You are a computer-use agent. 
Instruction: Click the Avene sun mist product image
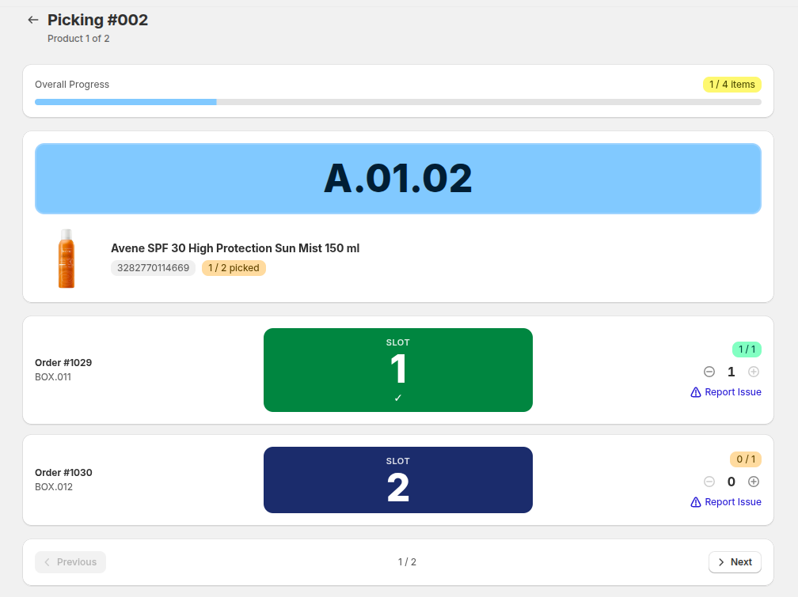tap(66, 259)
